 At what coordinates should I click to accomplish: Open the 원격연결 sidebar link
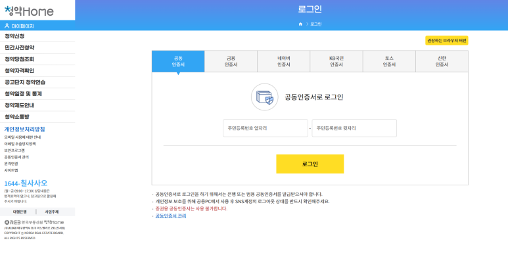[11, 164]
